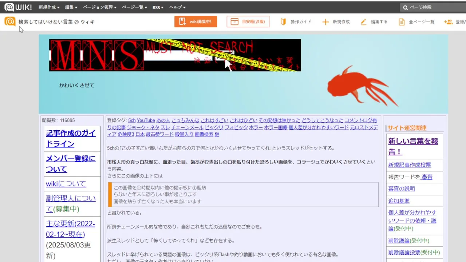Click the 閲覧数 : 116895 counter text

pos(58,120)
